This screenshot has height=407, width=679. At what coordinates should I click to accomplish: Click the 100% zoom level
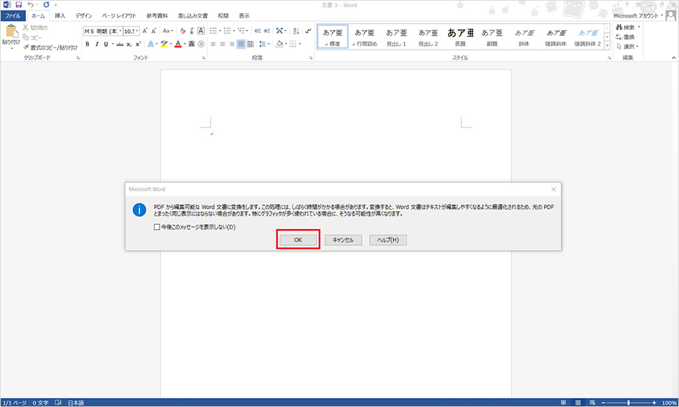669,403
